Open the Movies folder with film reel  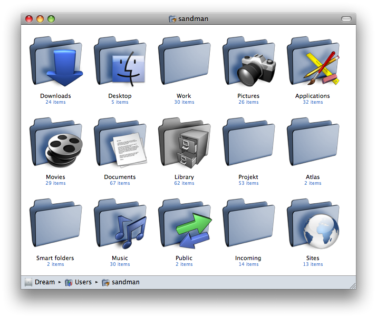tap(56, 144)
